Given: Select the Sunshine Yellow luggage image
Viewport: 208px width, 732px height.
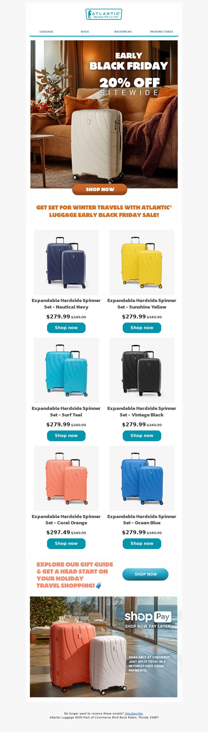Looking at the screenshot, I should 142,262.
